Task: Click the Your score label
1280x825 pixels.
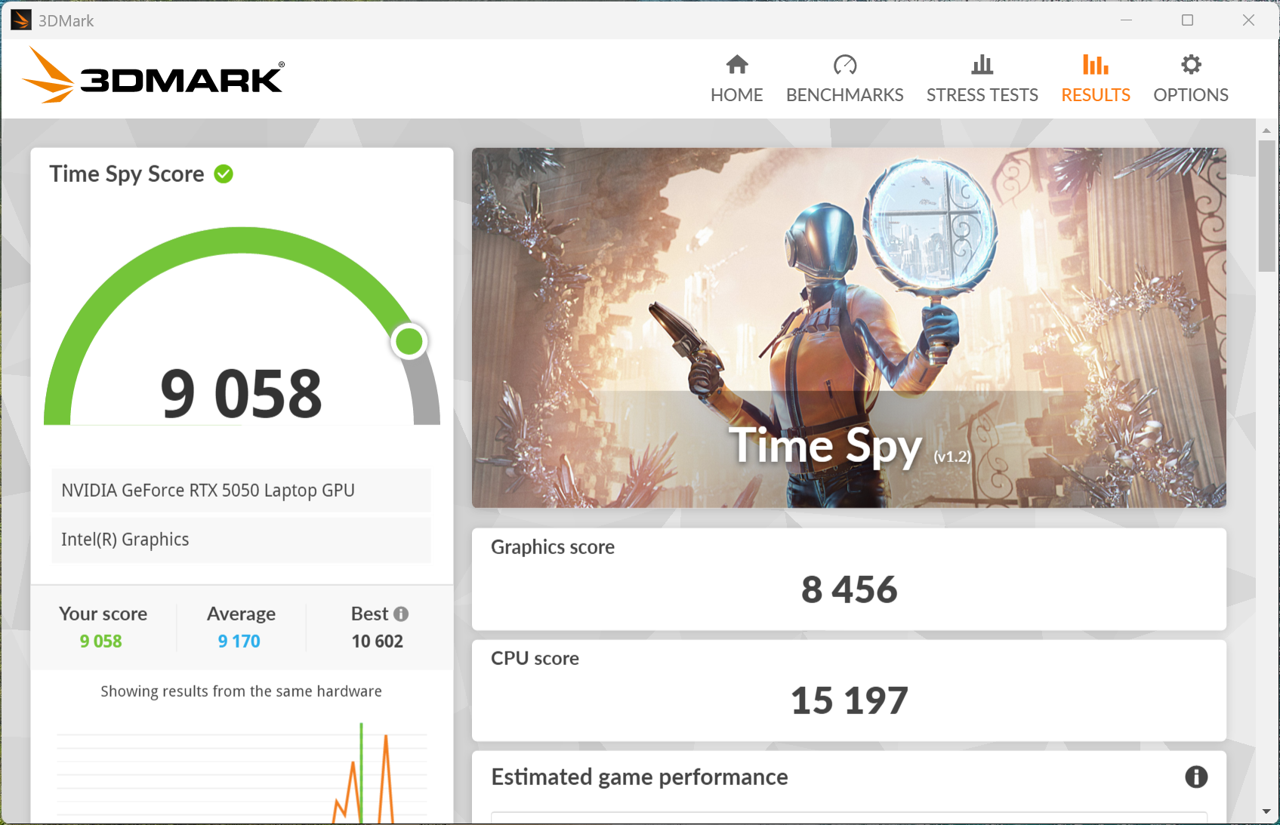Action: (103, 614)
